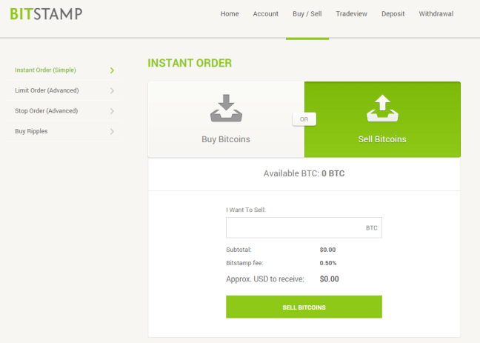Click the Approx. USD to receive $0.00
This screenshot has height=343, width=480.
[x=330, y=279]
